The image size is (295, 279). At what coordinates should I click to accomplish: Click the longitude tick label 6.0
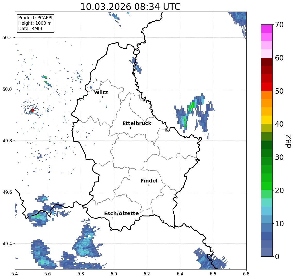(114, 274)
